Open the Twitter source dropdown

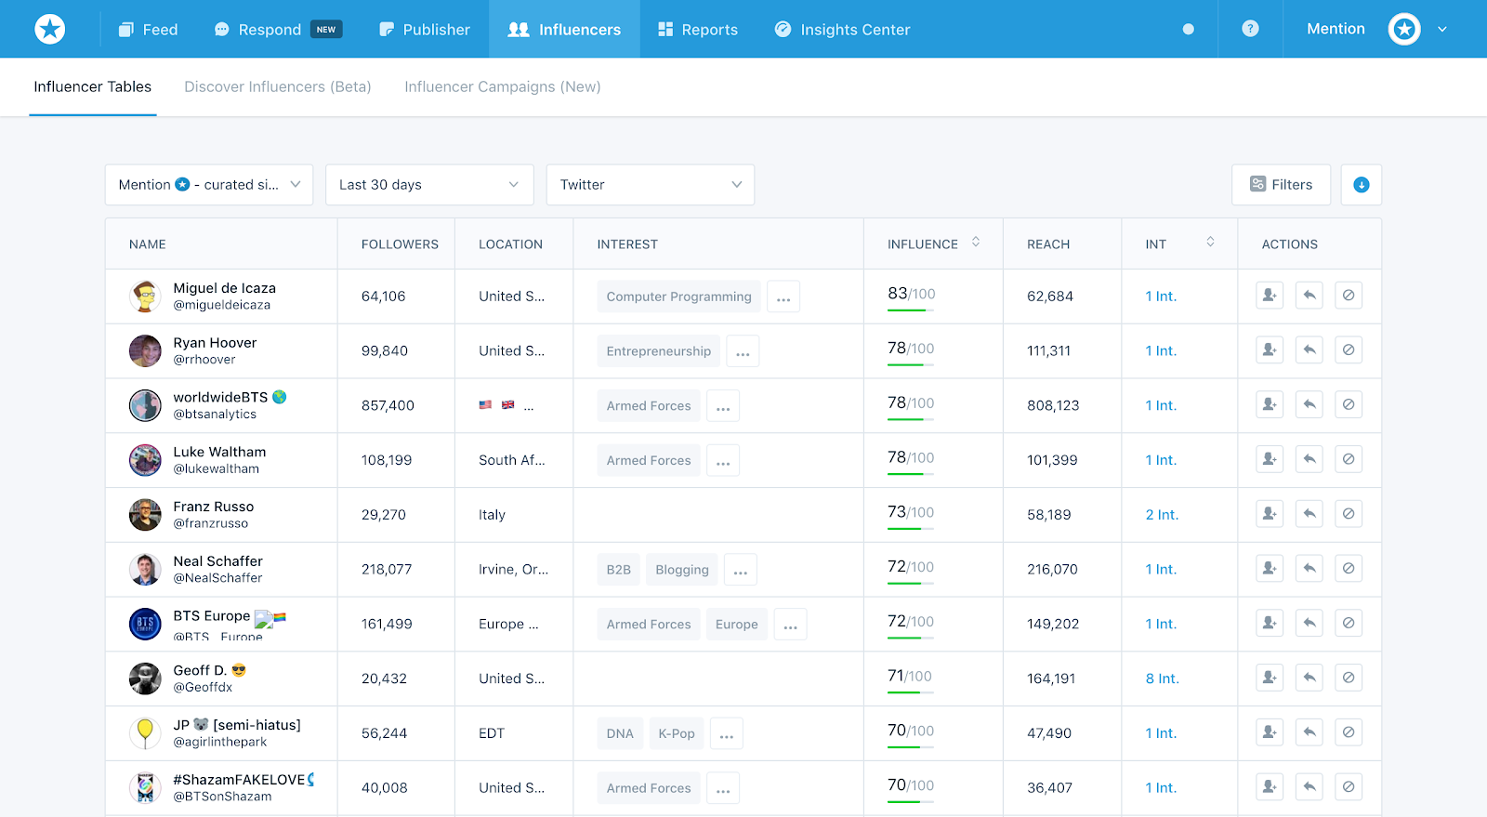(x=651, y=185)
